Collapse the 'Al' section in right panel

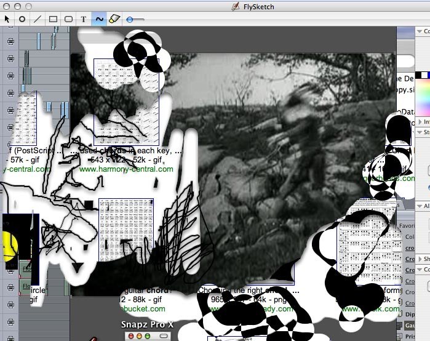click(420, 206)
